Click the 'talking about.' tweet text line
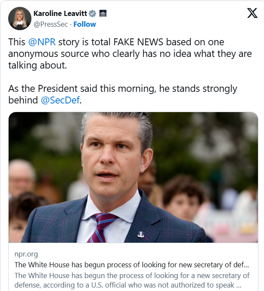 [37, 66]
